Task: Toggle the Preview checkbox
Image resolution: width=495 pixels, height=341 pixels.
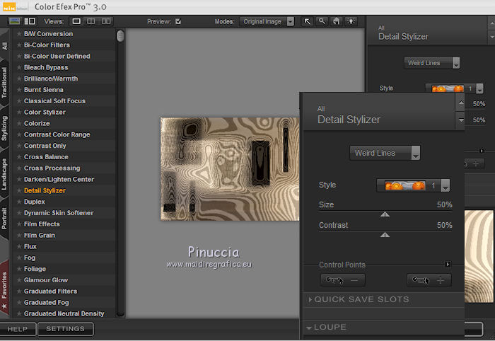Action: coord(178,21)
